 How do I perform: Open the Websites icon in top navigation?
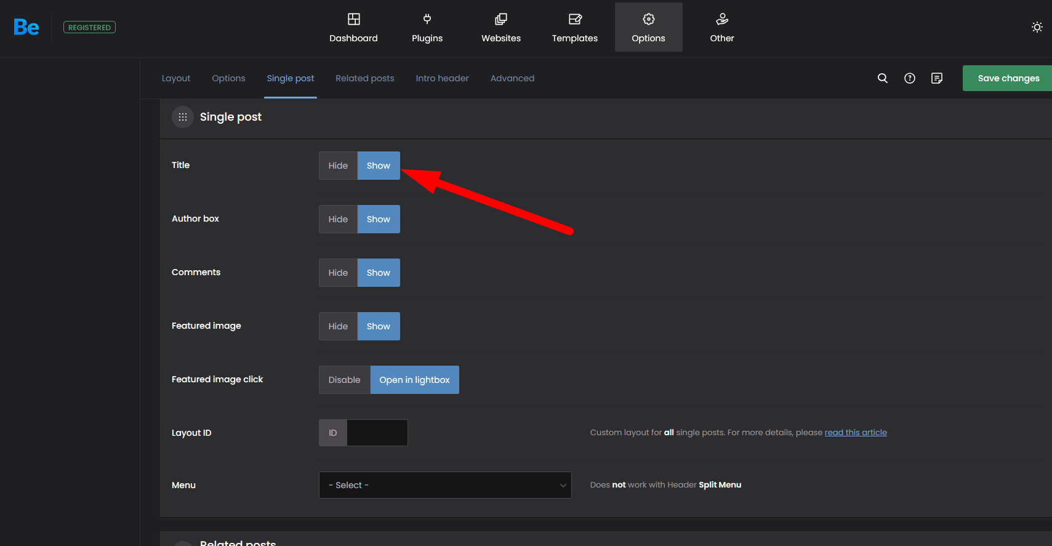coord(501,20)
